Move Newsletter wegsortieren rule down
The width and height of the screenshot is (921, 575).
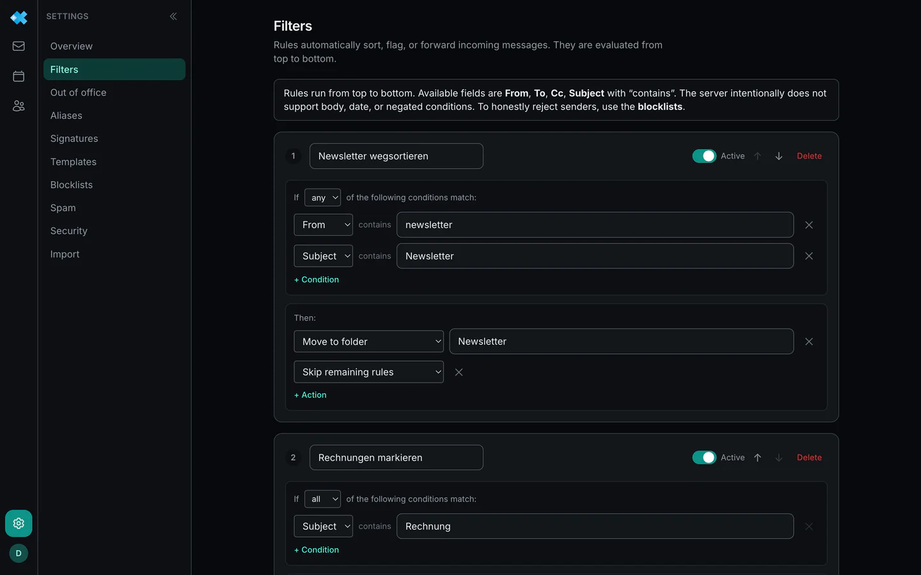coord(778,156)
